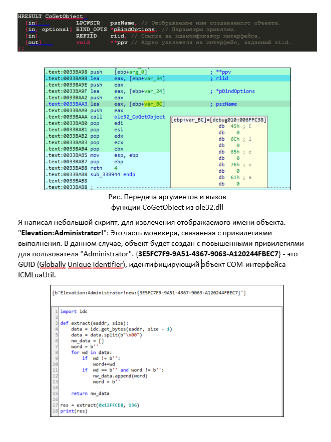This screenshot has height=442, width=331.
Task: Click the bold text 'Elevation:Administrator!'
Action: [62, 233]
